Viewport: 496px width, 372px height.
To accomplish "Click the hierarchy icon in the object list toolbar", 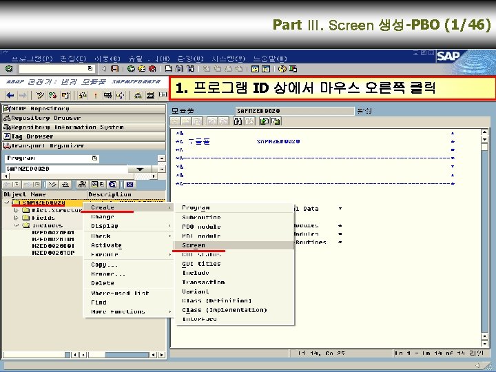I will pyautogui.click(x=82, y=184).
